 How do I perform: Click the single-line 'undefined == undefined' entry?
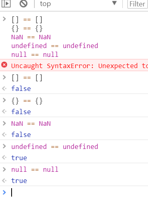(x=55, y=147)
